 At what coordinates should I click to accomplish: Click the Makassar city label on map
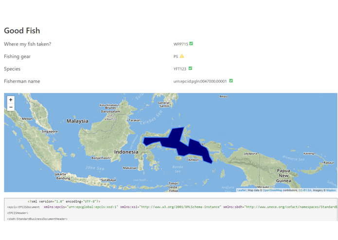[x=130, y=168]
